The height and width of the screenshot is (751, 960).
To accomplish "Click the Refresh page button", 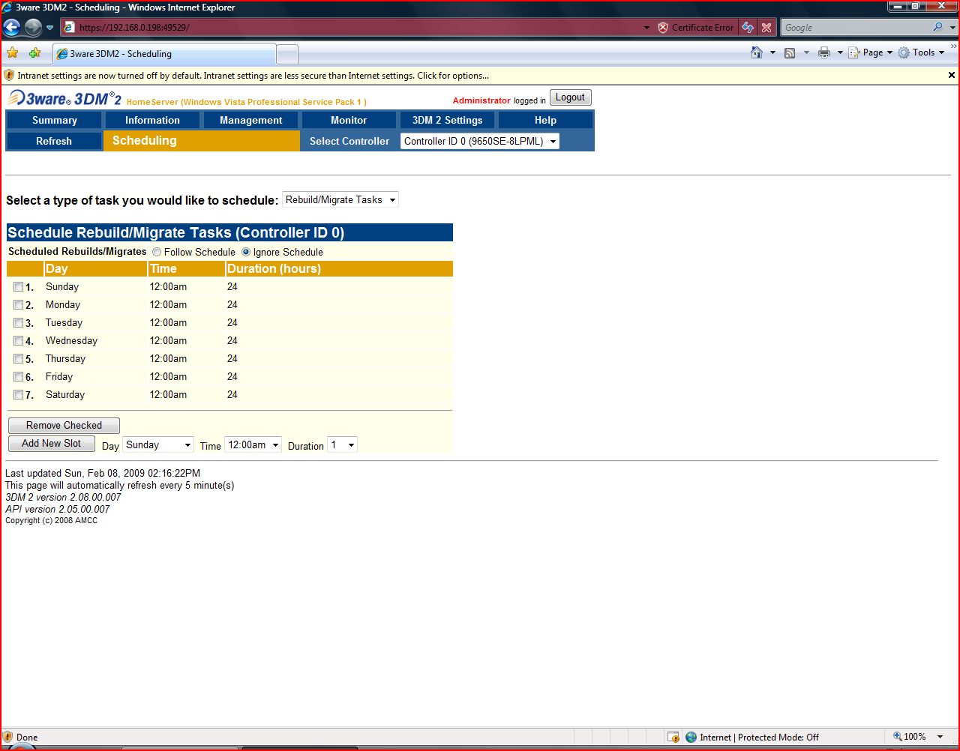I will [54, 141].
